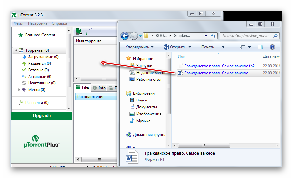Select the Торренты (0) tree node
The width and height of the screenshot is (292, 178).
(x=37, y=50)
